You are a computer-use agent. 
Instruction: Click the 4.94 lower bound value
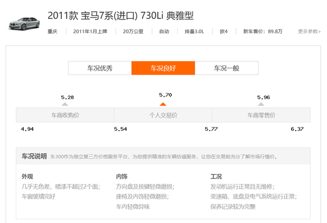click(x=27, y=129)
